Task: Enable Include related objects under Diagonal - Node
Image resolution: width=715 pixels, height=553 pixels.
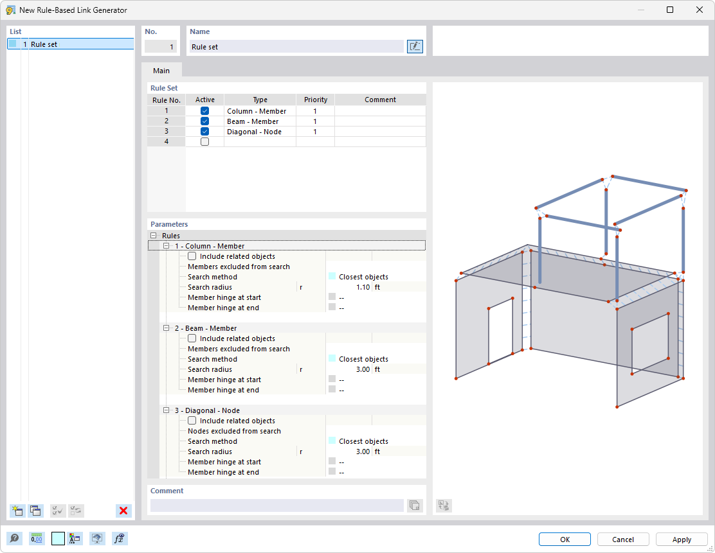Action: [192, 421]
